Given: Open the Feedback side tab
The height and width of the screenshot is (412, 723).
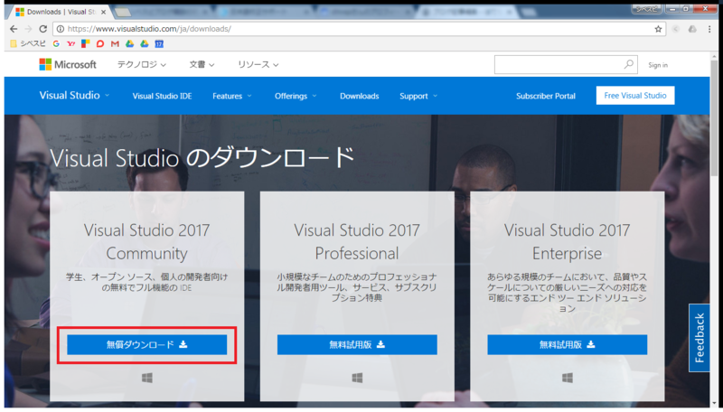Looking at the screenshot, I should [x=699, y=337].
